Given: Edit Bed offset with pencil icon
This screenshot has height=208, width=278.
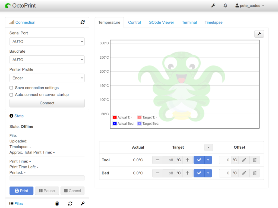Looking at the screenshot, I should pyautogui.click(x=244, y=173).
